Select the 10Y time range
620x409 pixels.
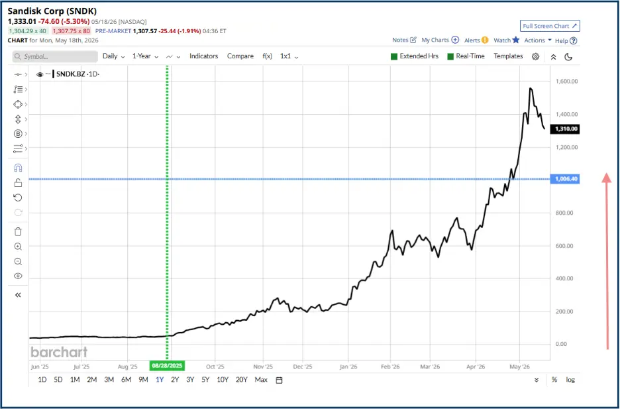coord(223,380)
